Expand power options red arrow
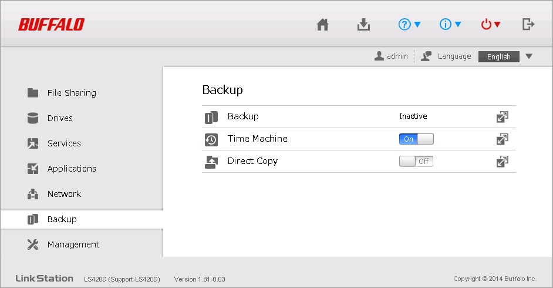 (497, 24)
